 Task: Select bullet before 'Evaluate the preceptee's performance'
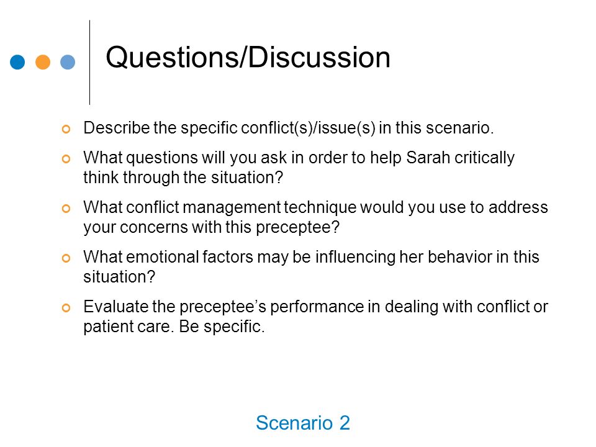click(x=66, y=308)
